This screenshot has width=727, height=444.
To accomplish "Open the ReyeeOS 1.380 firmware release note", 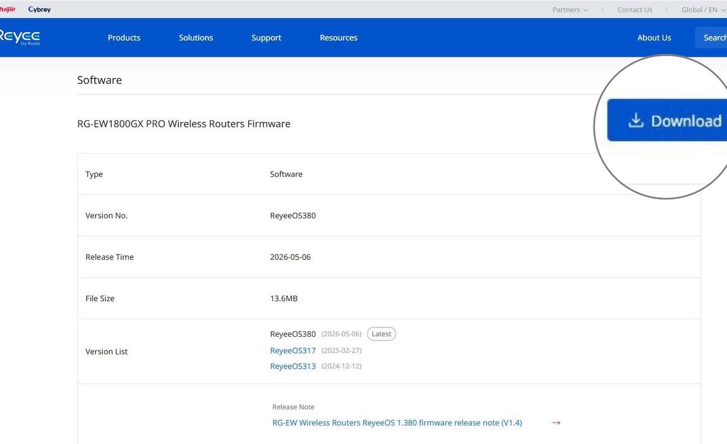I will click(397, 422).
